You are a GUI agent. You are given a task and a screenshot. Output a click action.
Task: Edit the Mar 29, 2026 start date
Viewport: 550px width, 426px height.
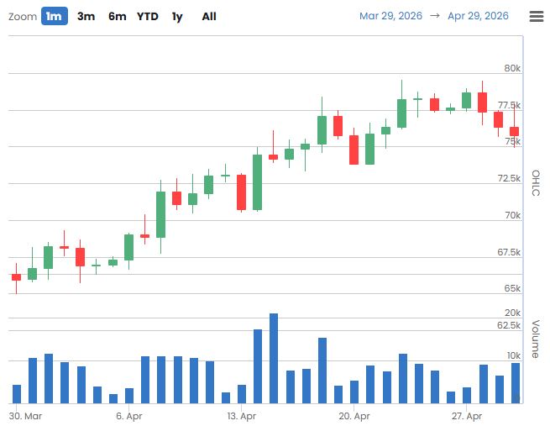point(390,16)
